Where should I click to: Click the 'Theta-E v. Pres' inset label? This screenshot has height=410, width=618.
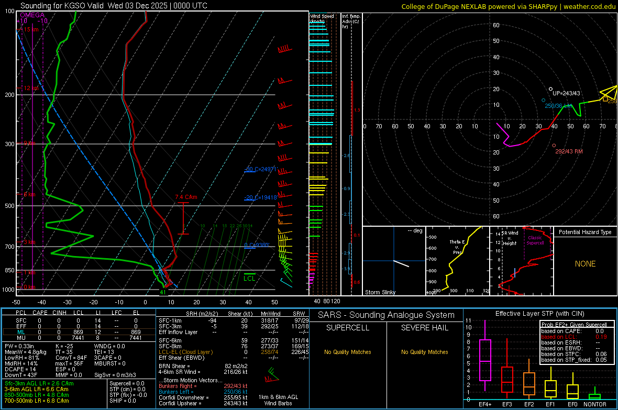457,247
